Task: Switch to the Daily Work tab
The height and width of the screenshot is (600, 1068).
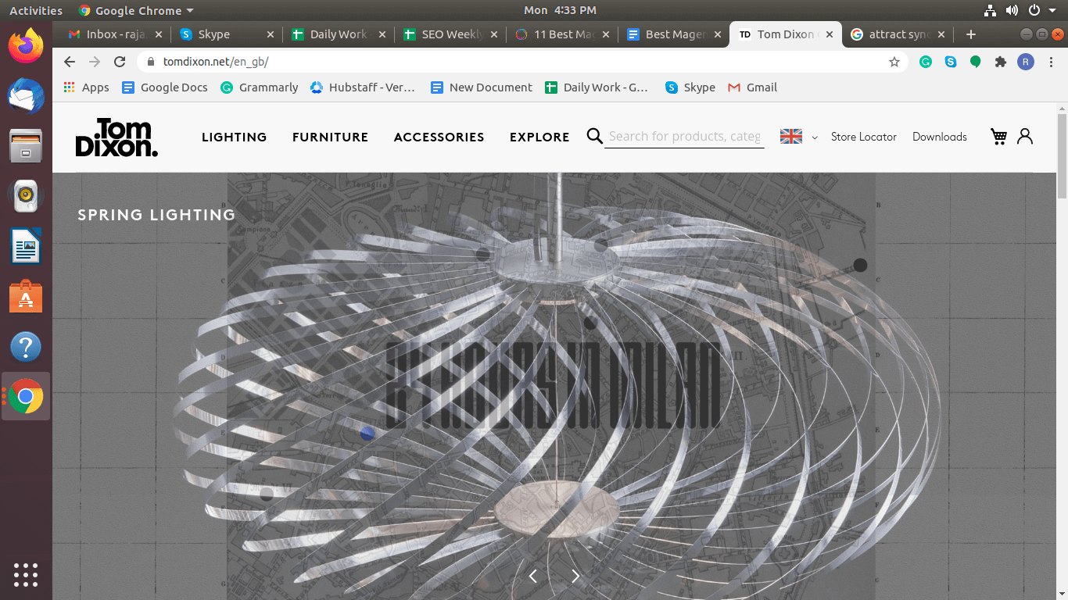Action: (338, 34)
